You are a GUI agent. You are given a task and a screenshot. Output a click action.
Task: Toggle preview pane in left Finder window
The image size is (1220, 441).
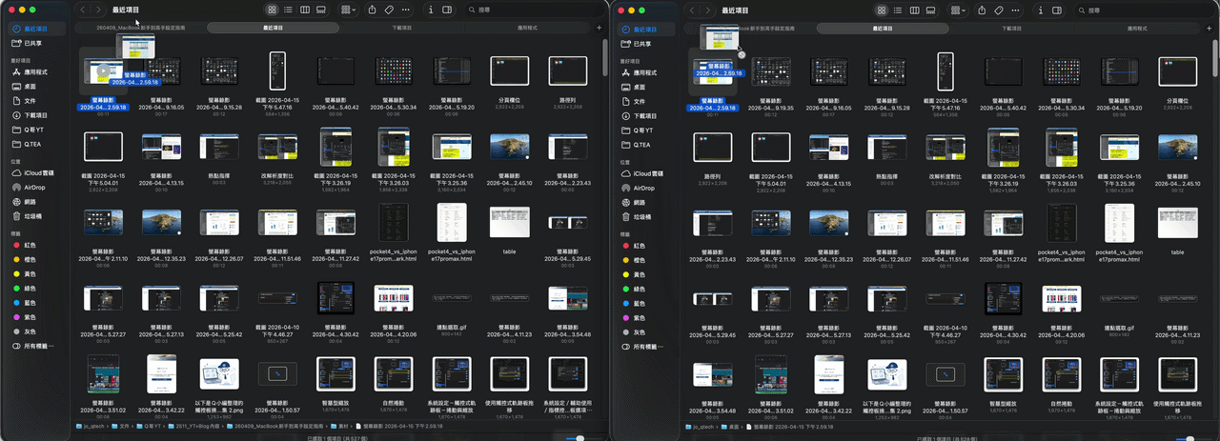pyautogui.click(x=448, y=10)
